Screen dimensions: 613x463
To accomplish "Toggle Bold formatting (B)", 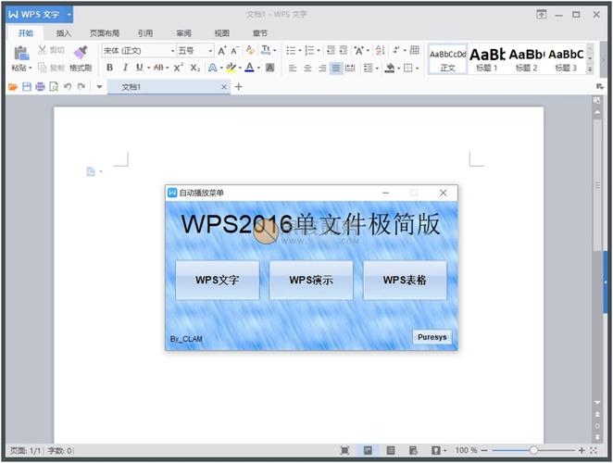I will click(x=109, y=68).
